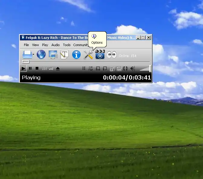Click the dotted bottom panel window icon
The image size is (203, 179).
tap(119, 69)
